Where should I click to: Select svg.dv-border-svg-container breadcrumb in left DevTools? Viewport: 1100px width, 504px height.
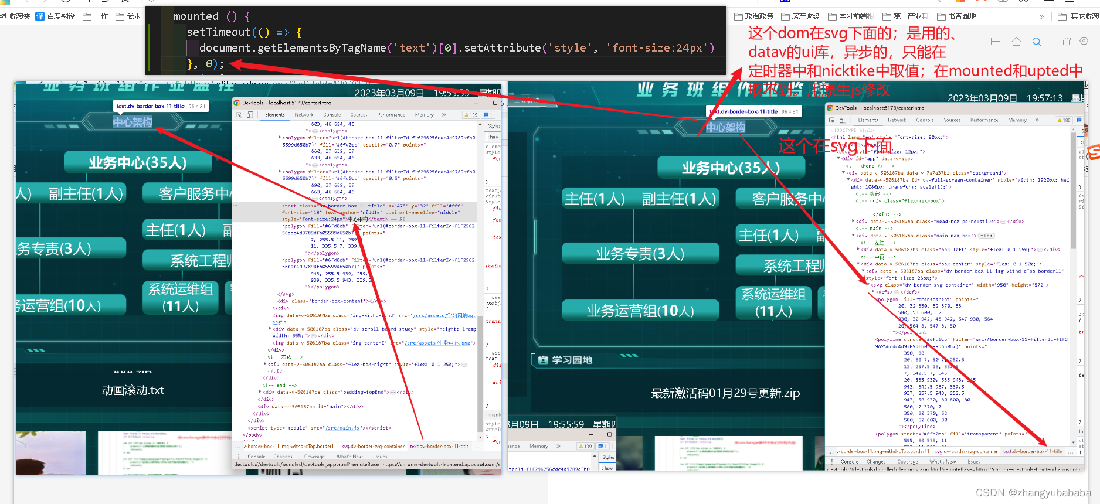click(x=374, y=447)
